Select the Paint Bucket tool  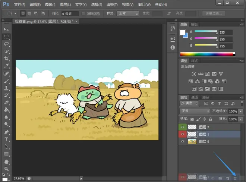click(x=6, y=110)
